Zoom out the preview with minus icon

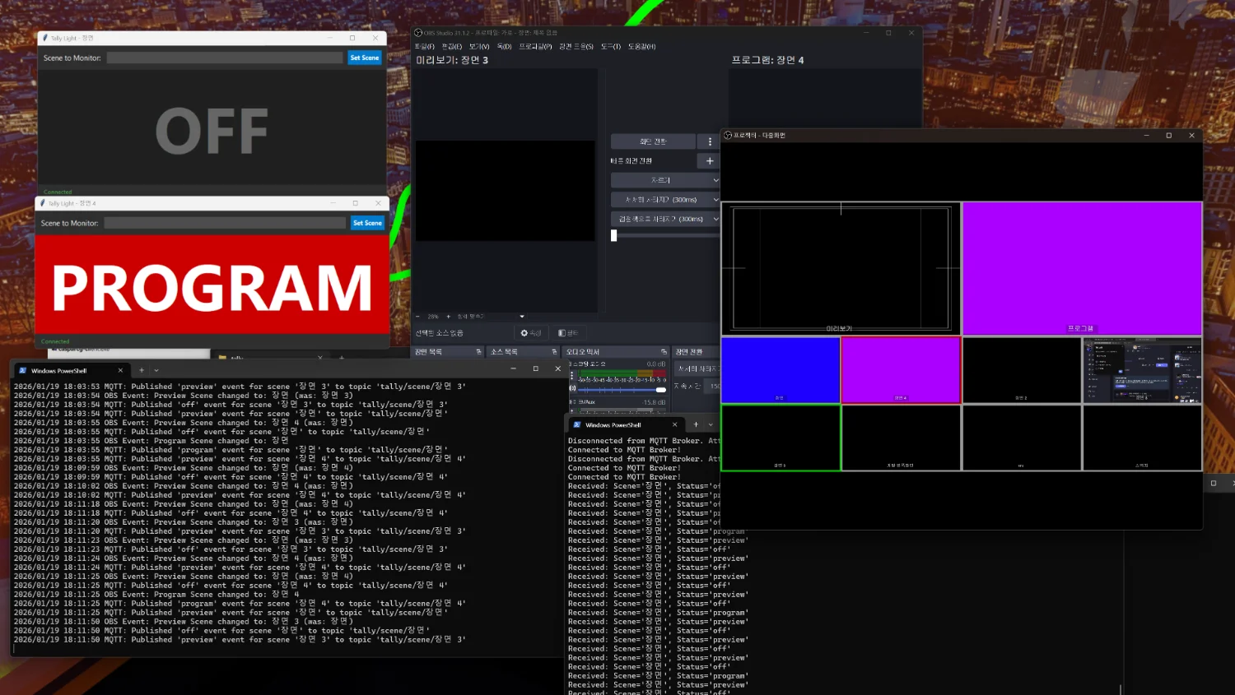tap(417, 317)
